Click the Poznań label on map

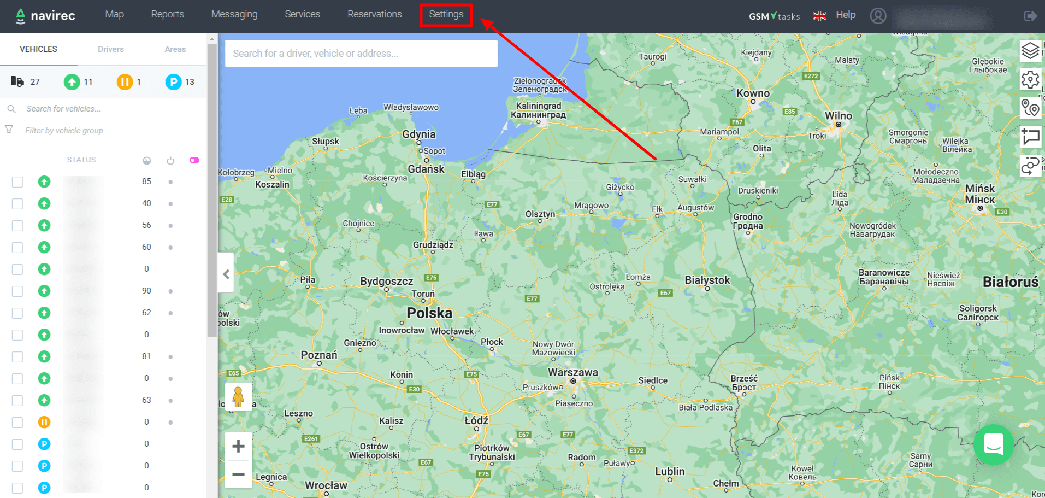tap(319, 355)
